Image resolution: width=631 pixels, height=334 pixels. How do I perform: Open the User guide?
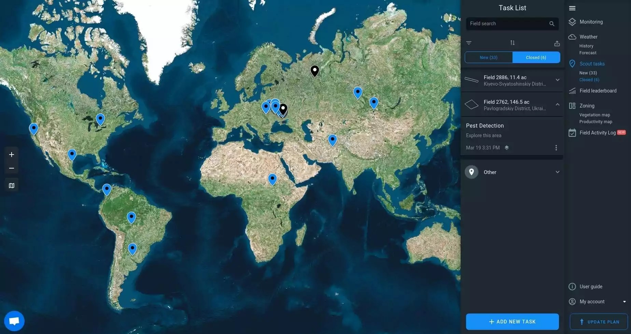(591, 287)
